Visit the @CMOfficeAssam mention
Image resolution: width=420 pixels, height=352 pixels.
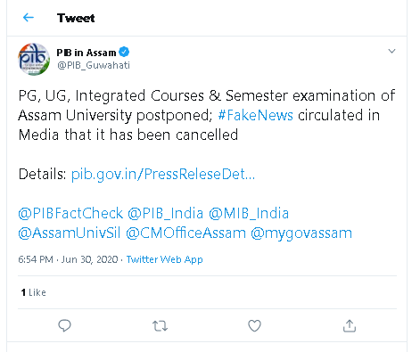pyautogui.click(x=185, y=233)
